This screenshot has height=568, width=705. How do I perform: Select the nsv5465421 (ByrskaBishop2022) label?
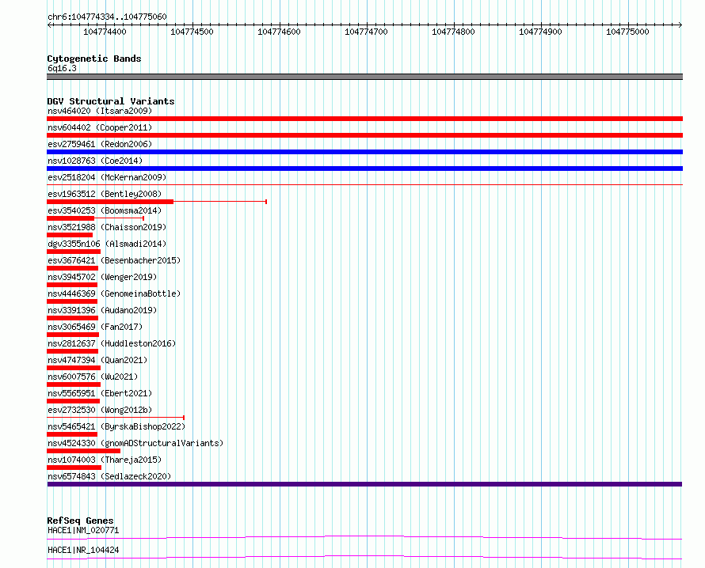click(x=116, y=426)
